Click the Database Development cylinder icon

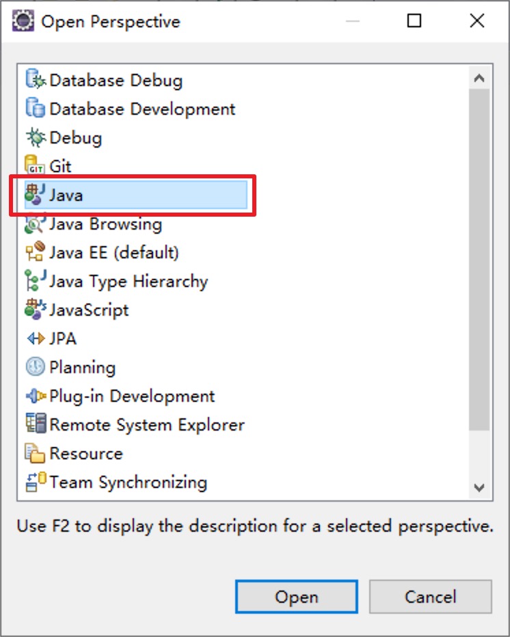[36, 108]
